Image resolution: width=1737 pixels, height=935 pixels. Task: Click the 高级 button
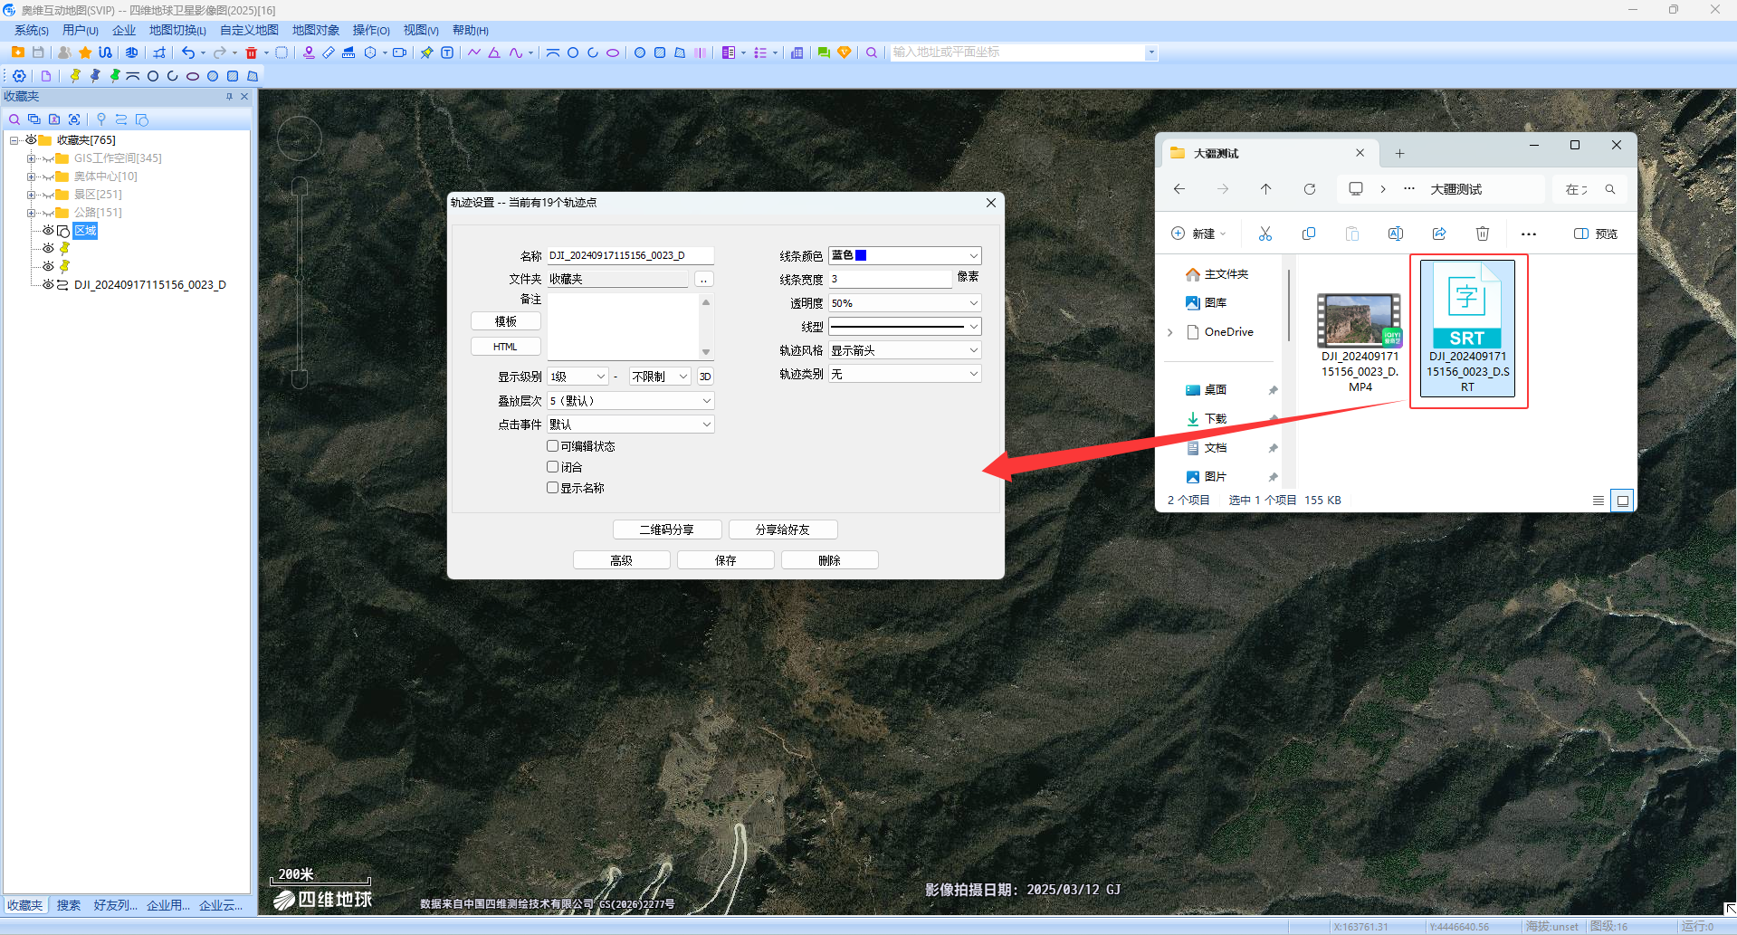622,560
